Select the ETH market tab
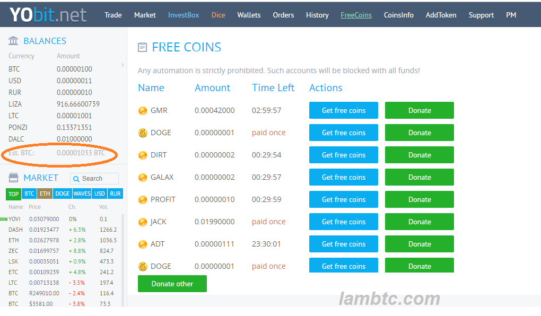 tap(45, 194)
